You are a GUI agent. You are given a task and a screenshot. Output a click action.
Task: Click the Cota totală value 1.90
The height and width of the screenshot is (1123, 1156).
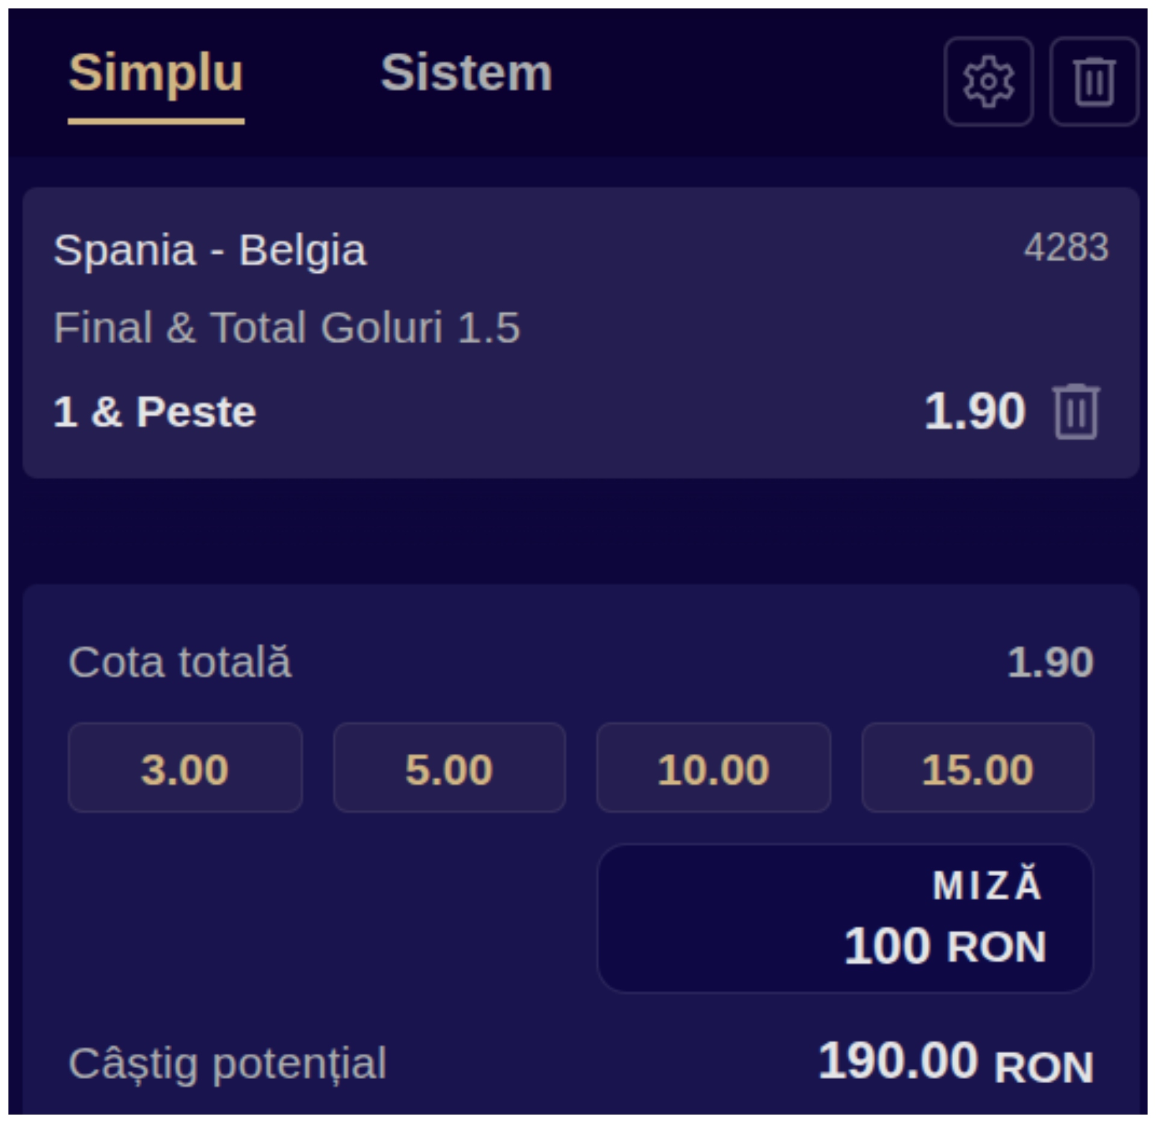1051,663
